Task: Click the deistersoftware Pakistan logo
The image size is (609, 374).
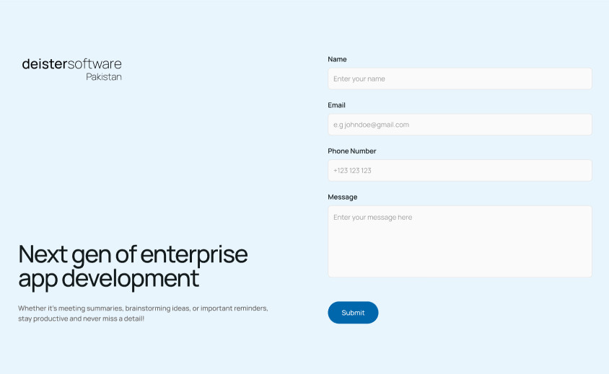Action: 72,69
